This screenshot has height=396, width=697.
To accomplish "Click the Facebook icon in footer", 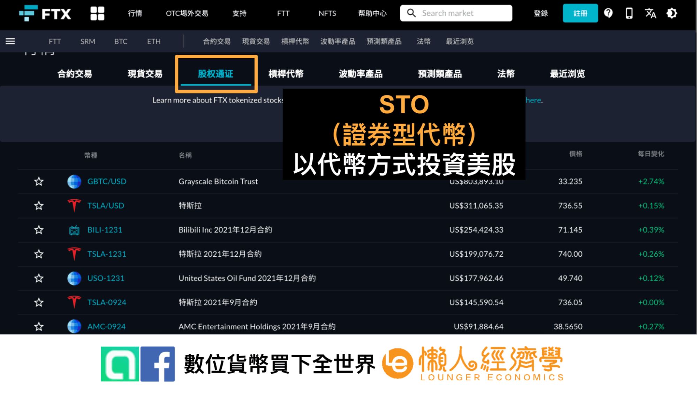I will (158, 364).
